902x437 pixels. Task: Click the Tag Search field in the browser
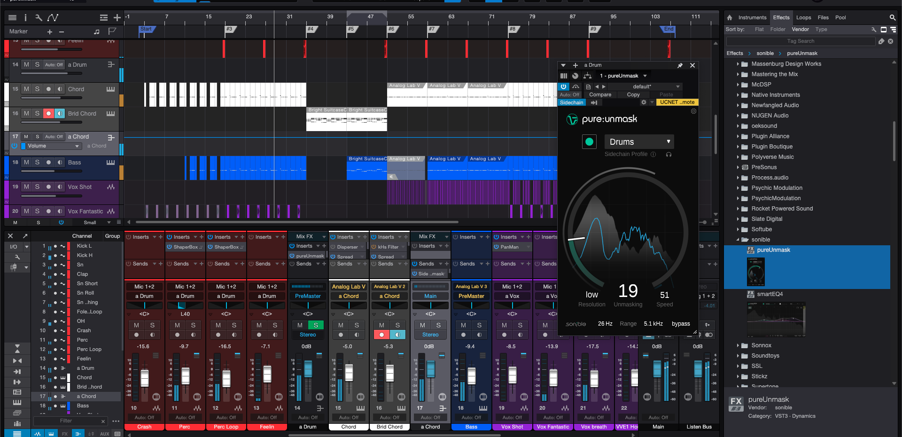tap(801, 41)
